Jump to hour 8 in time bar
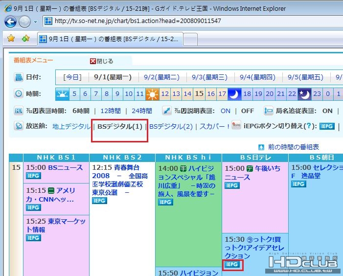 [107, 94]
